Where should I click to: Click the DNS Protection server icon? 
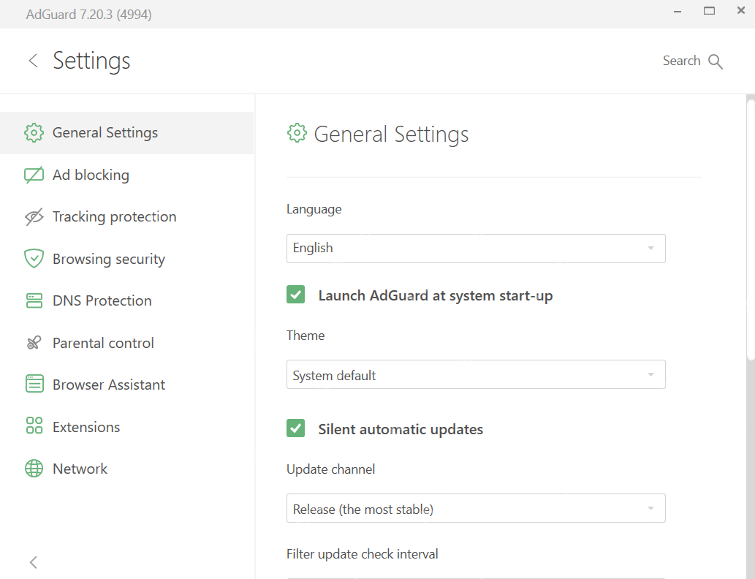pos(34,300)
